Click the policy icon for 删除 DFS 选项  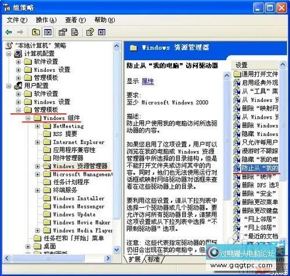[237, 185]
